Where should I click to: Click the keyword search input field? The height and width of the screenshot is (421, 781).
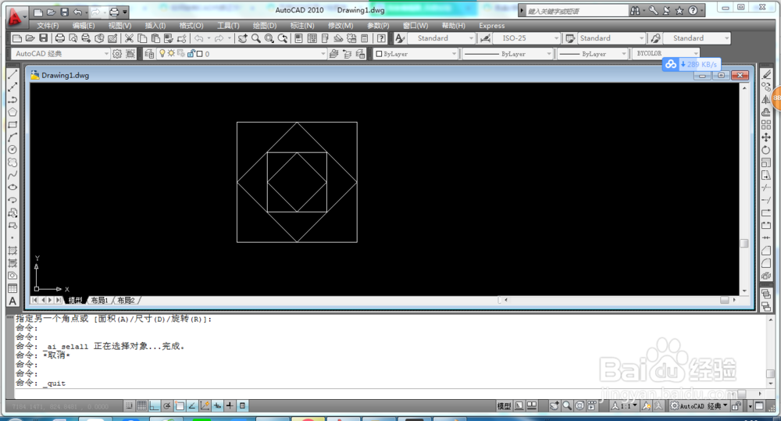577,11
